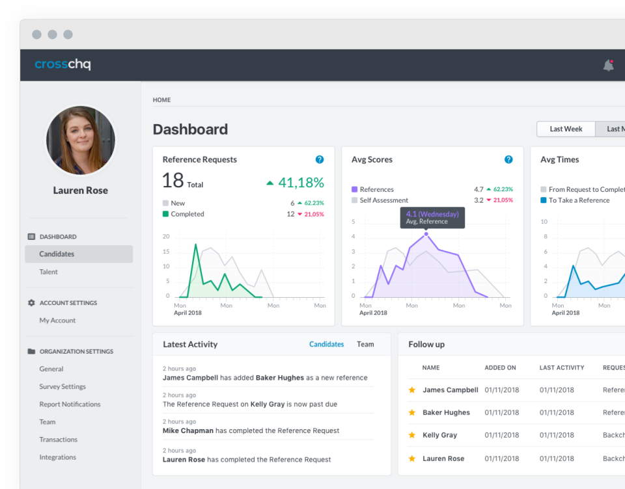Open Team in Organization Settings

click(x=47, y=422)
